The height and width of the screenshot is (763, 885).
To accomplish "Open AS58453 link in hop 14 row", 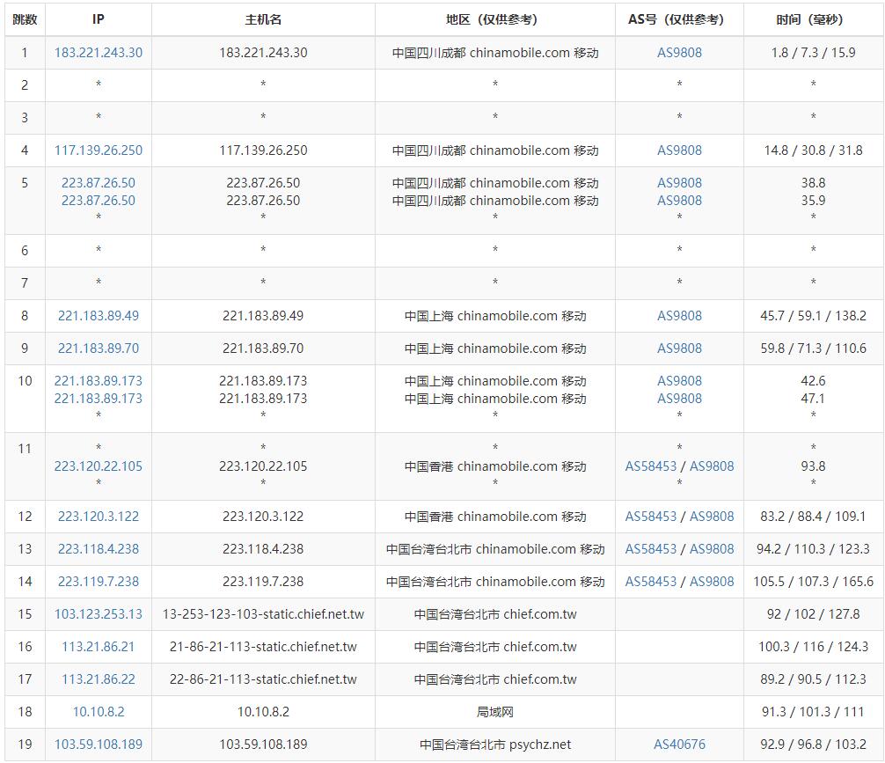I will coord(651,582).
